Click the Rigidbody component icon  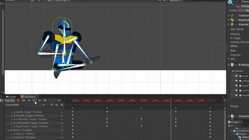(232, 20)
